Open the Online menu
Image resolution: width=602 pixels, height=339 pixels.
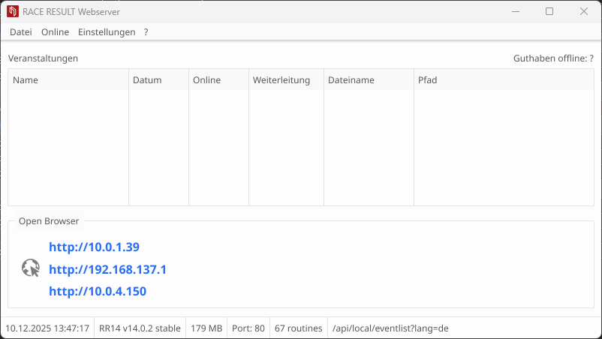pos(55,32)
